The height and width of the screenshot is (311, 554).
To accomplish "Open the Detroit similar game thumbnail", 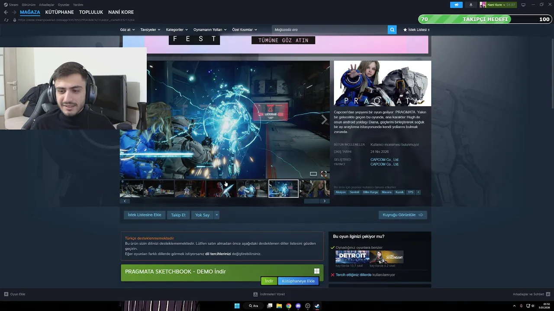I will pos(352,257).
